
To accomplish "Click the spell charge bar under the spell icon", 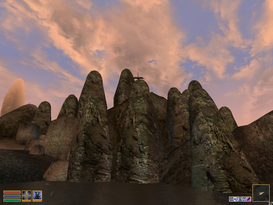I will 37,201.
